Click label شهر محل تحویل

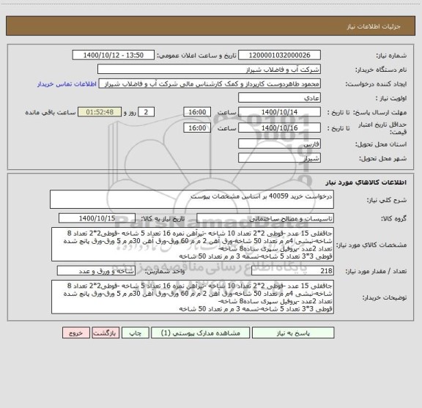tap(383, 158)
